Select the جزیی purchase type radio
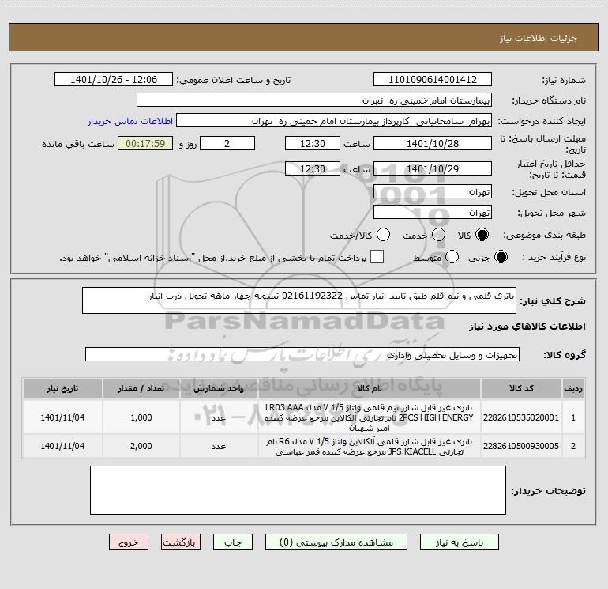Viewport: 608px width, 589px height. (x=501, y=257)
